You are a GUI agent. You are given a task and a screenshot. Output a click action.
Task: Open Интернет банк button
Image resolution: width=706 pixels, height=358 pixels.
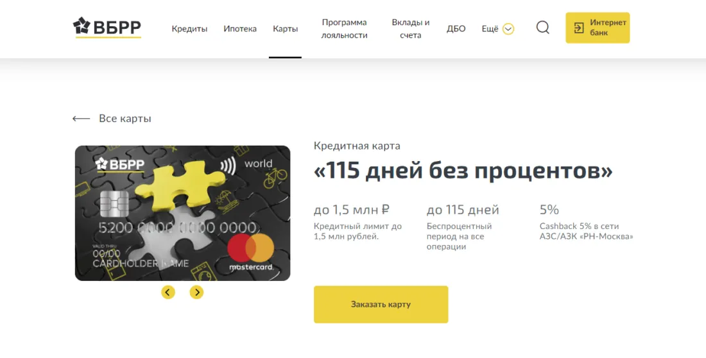click(598, 28)
